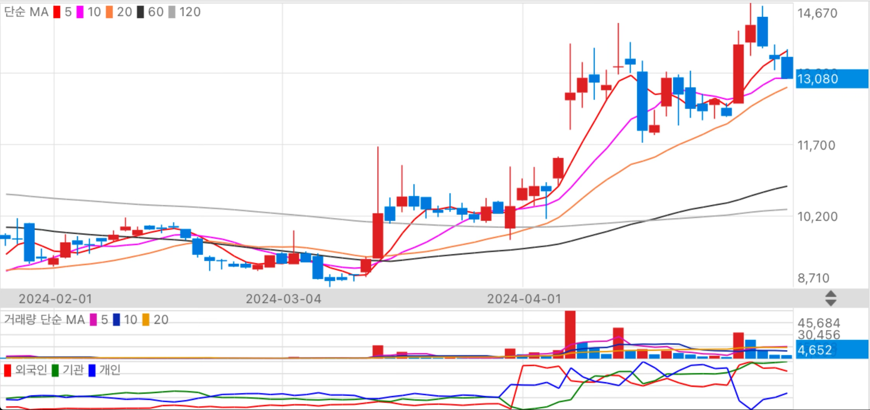Click the tallest red volume bar

point(570,335)
